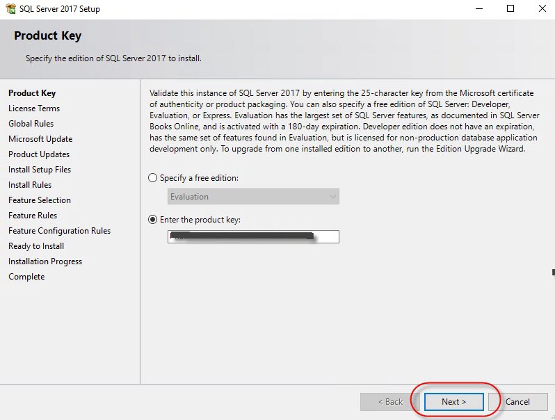Open the Evaluation edition dropdown
The height and width of the screenshot is (420, 555).
click(253, 196)
